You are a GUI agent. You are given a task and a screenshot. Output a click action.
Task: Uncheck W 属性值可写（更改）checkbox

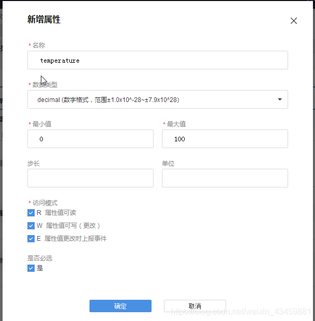point(31,226)
